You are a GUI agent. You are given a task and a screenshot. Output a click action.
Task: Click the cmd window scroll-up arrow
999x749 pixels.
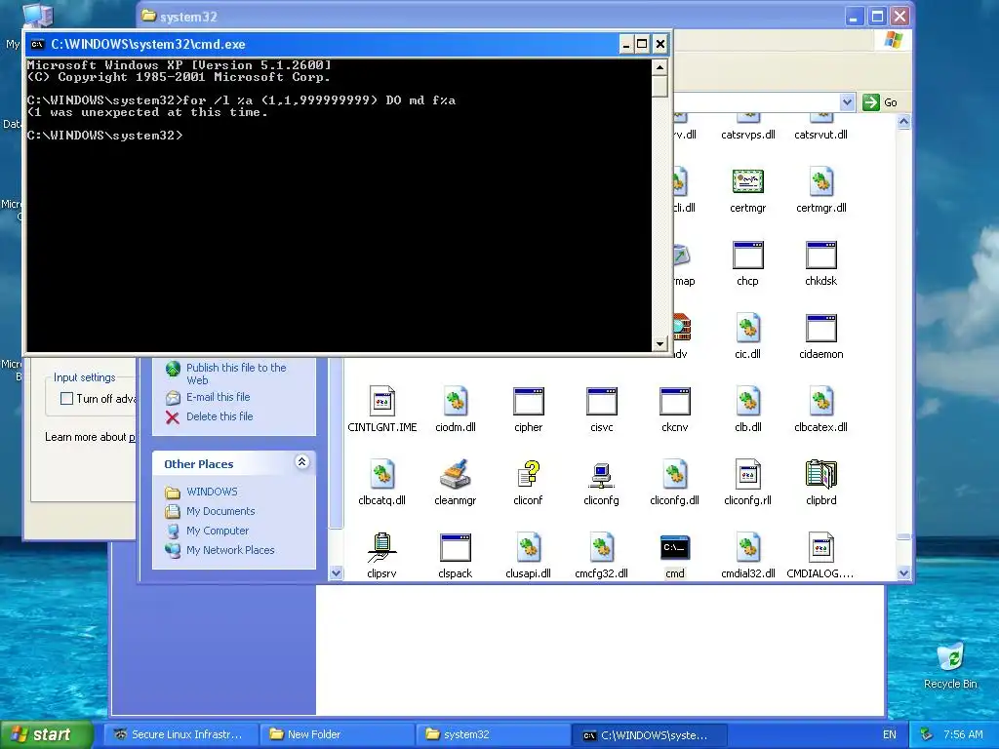tap(659, 67)
